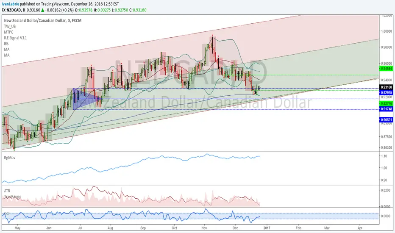Click the Oct label on time axis

pyautogui.click(x=174, y=228)
